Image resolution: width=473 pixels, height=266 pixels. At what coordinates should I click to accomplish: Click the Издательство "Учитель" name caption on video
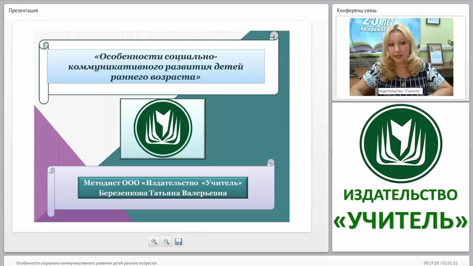click(400, 91)
